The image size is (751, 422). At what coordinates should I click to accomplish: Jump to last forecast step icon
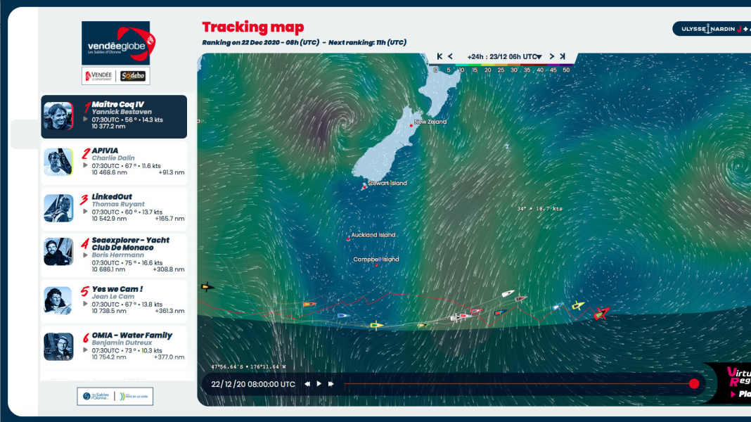(563, 56)
